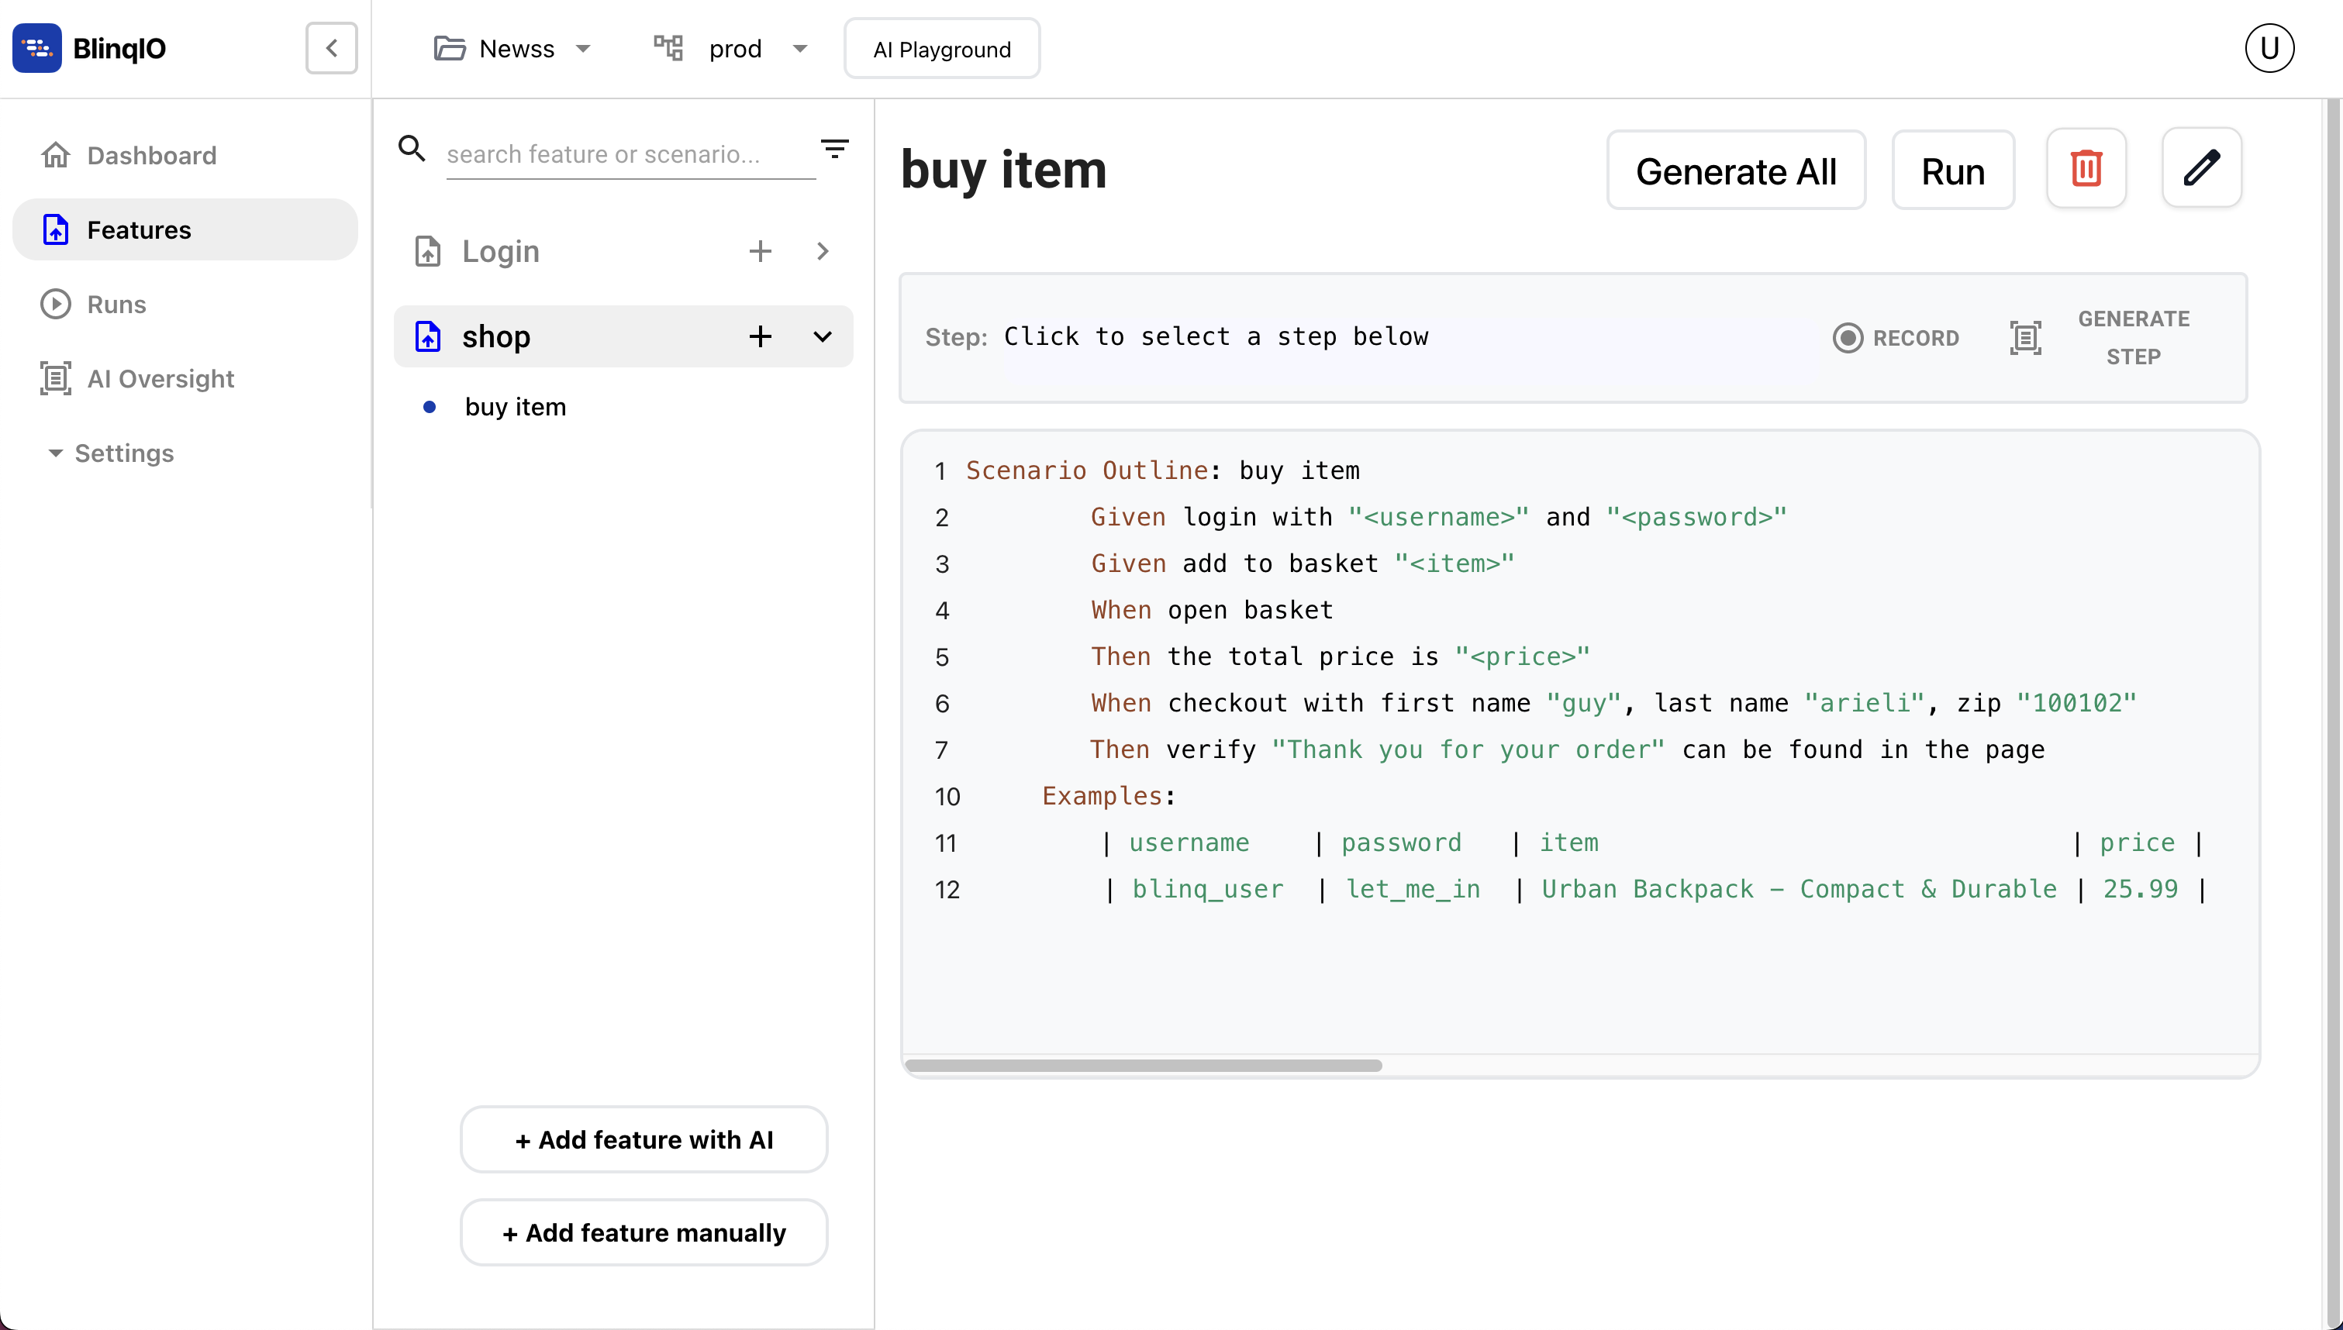This screenshot has width=2343, height=1330.
Task: Select the Login feature row
Action: point(623,251)
